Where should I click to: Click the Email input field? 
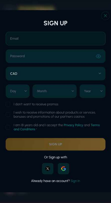coord(56,38)
